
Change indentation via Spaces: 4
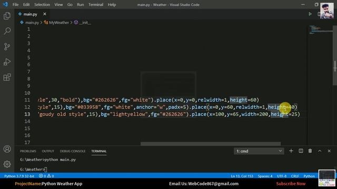(x=265, y=176)
